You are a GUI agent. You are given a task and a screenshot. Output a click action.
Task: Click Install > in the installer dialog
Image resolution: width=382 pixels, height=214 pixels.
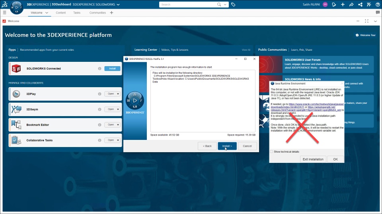point(227,146)
